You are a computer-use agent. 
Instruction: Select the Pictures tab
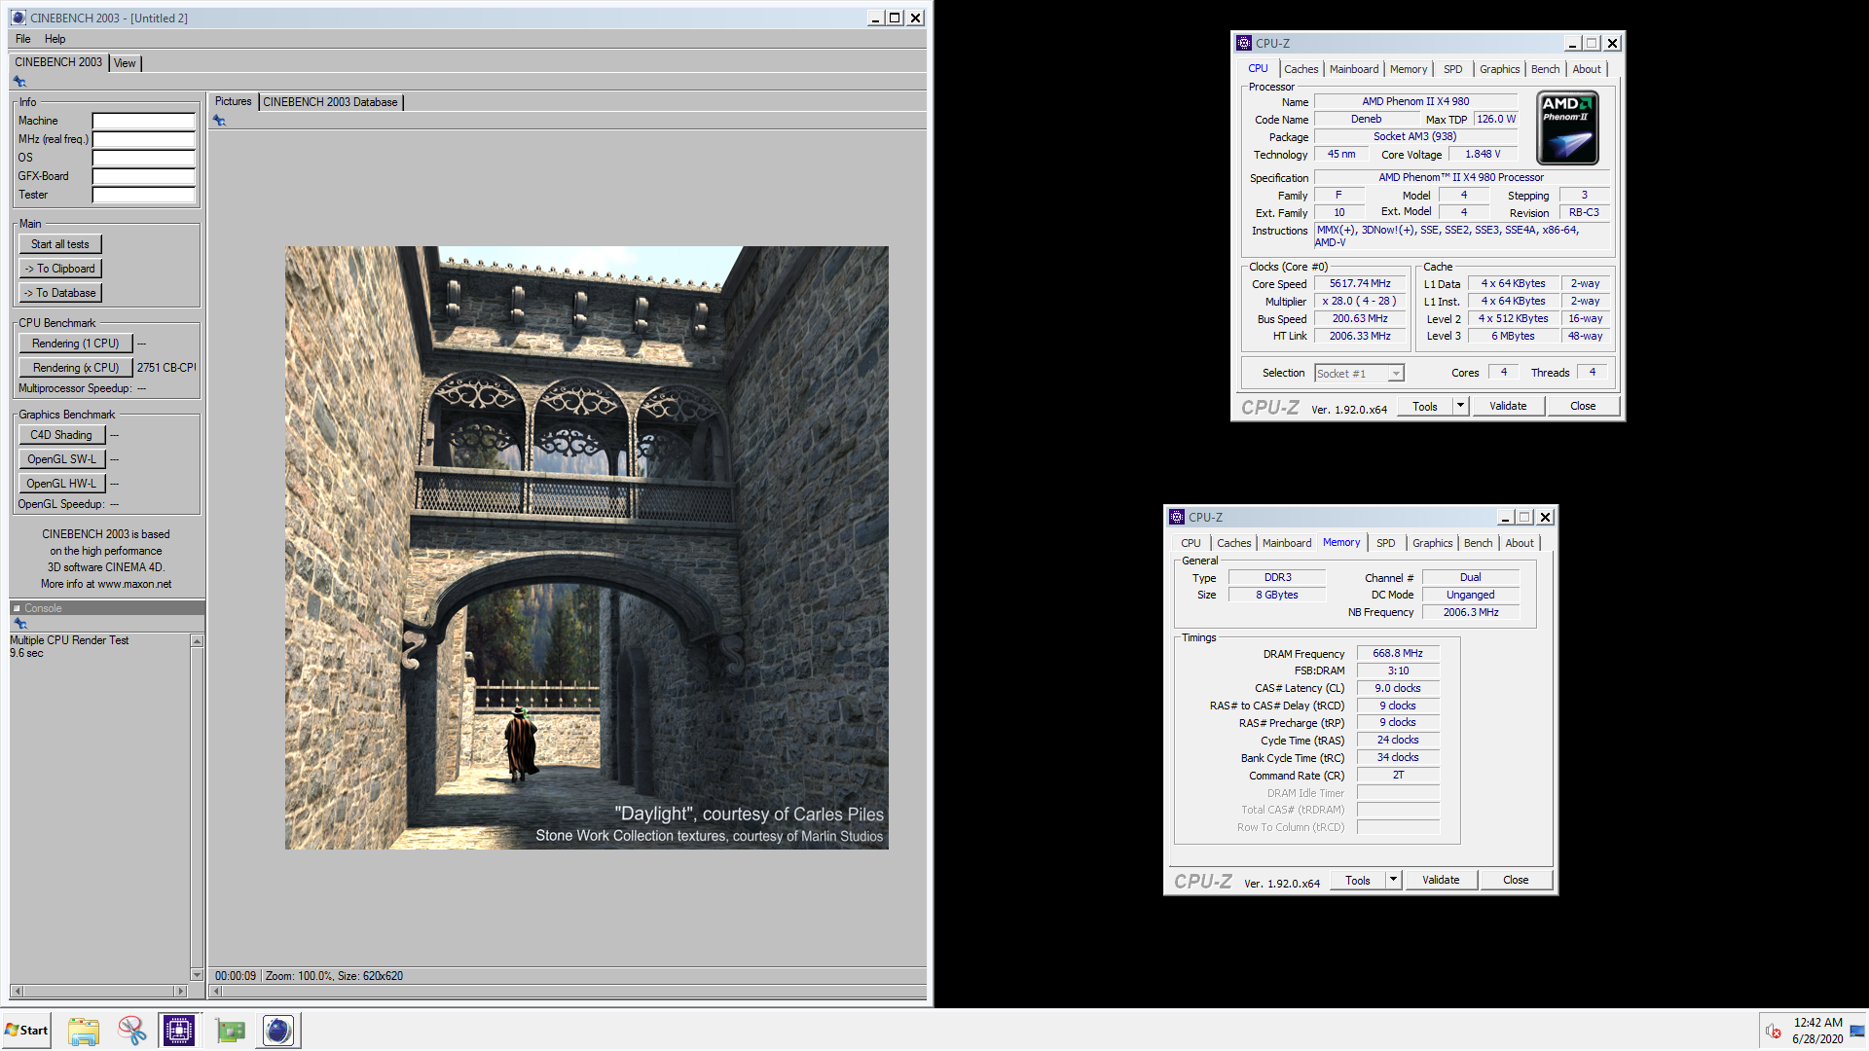233,101
